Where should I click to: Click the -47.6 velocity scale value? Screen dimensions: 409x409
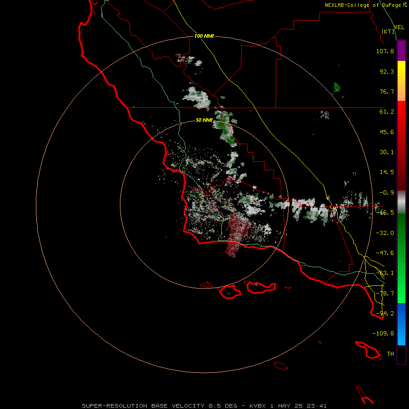pyautogui.click(x=385, y=253)
